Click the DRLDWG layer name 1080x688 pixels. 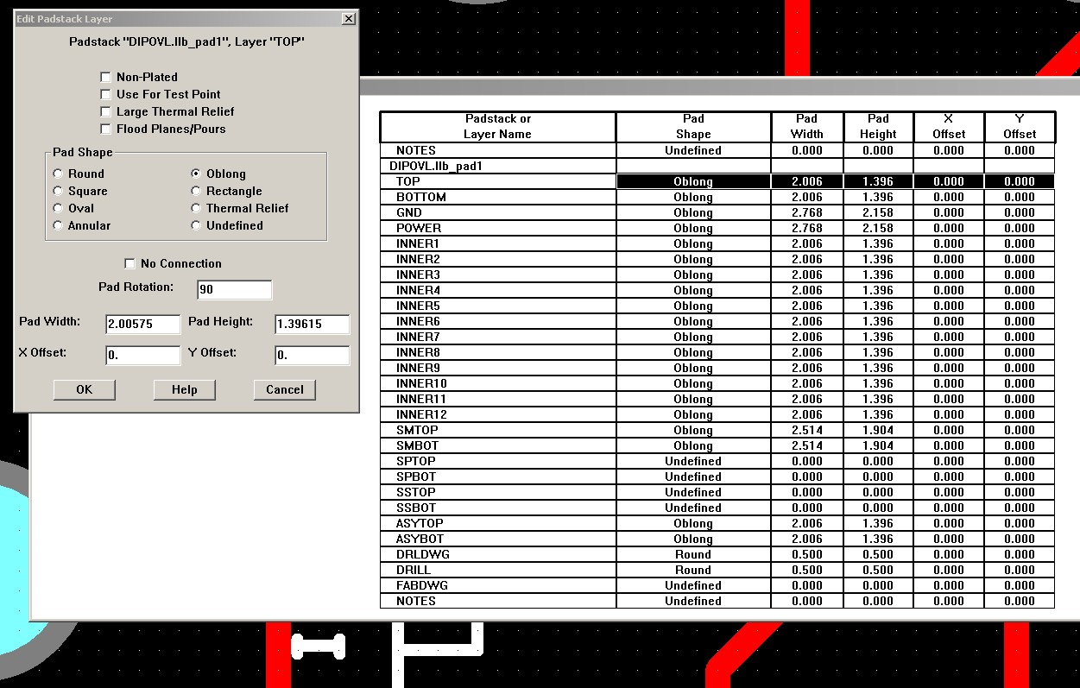click(x=423, y=554)
